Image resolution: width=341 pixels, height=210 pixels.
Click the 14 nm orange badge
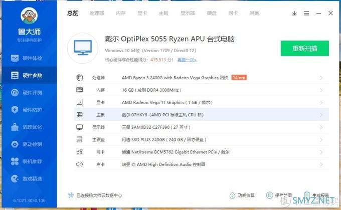[x=239, y=78]
